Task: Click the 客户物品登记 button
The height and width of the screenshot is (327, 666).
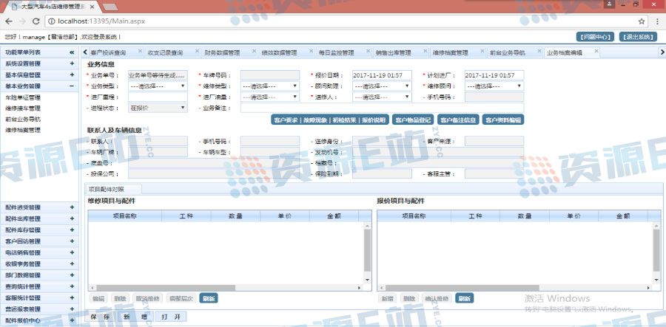Action: tap(414, 120)
